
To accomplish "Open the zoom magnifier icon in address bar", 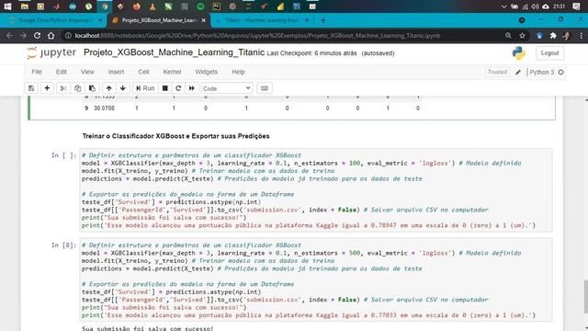I will pos(508,35).
